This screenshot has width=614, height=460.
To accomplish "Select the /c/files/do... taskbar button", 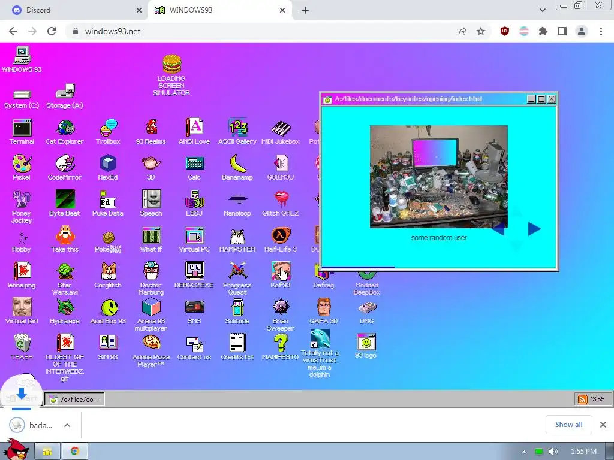I will click(74, 400).
